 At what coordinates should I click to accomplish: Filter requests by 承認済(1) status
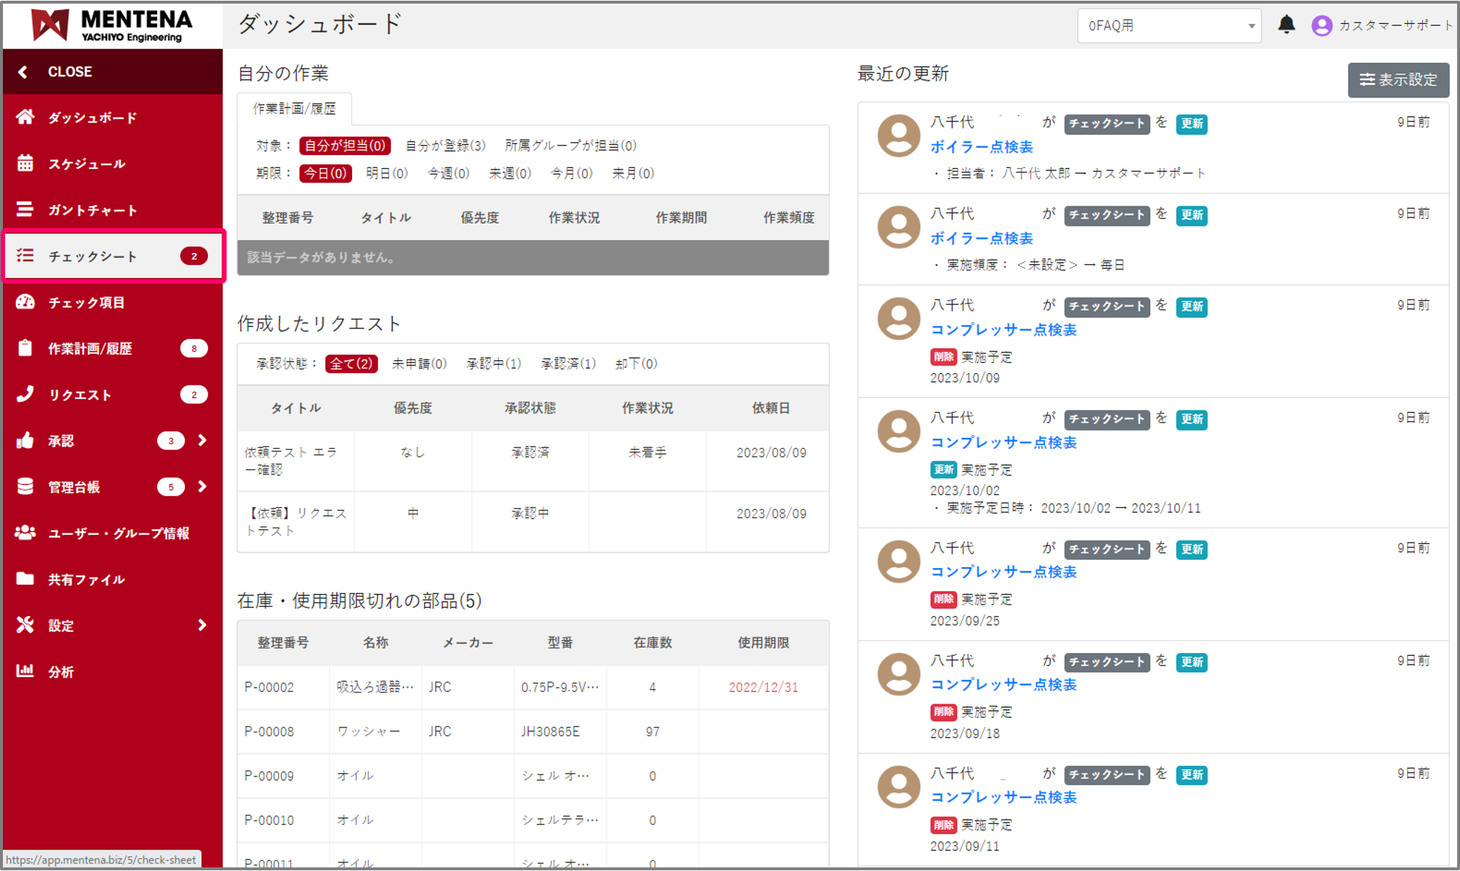pyautogui.click(x=568, y=364)
